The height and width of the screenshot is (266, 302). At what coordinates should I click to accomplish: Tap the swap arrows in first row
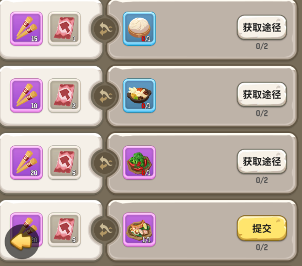click(105, 29)
